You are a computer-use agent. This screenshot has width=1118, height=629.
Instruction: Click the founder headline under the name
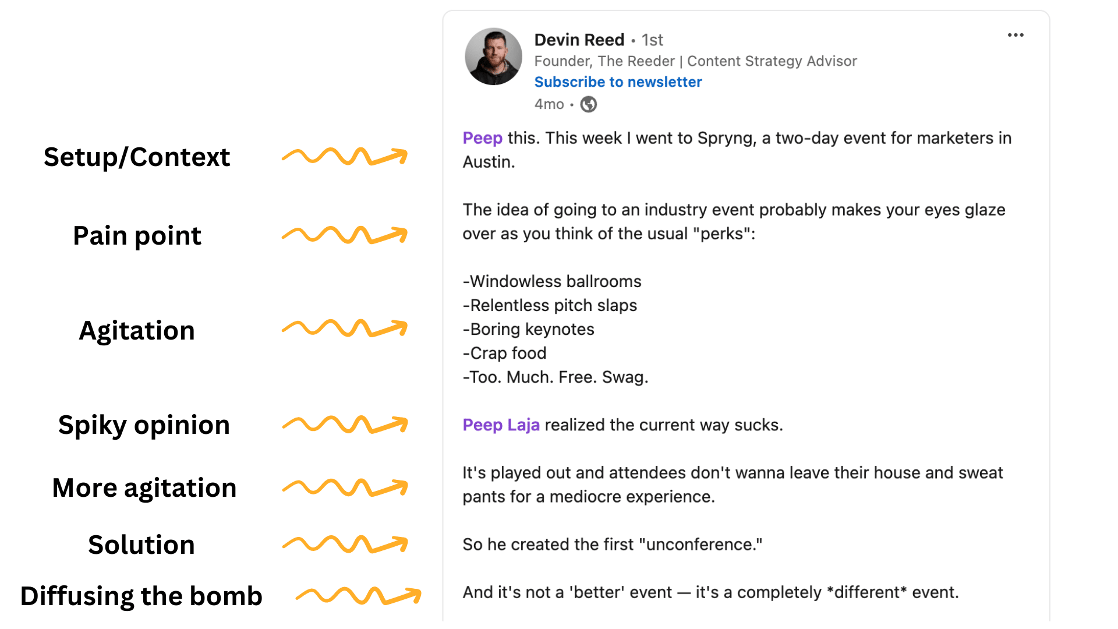coord(695,61)
